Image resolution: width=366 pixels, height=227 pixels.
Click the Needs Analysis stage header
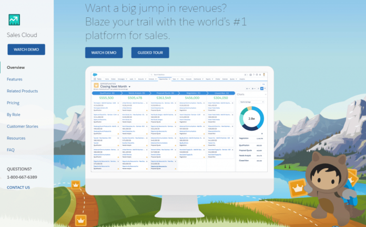click(136, 93)
